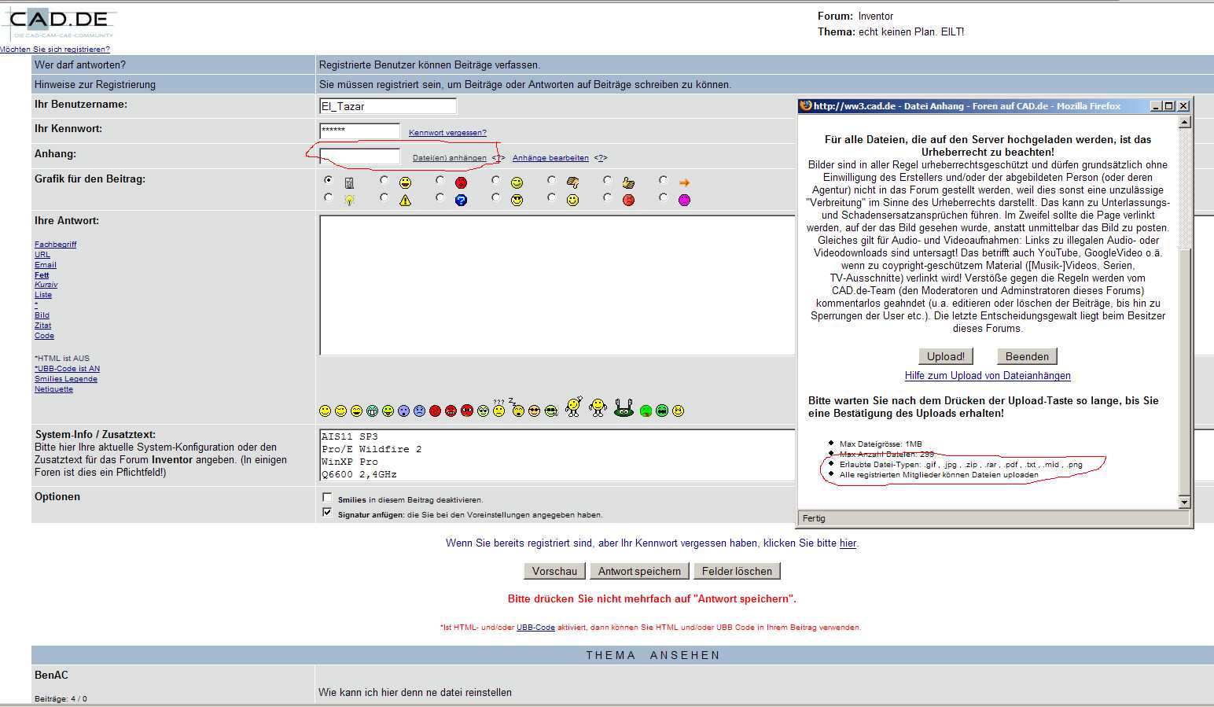Insert the waving smiley figure with raised hand

(573, 406)
